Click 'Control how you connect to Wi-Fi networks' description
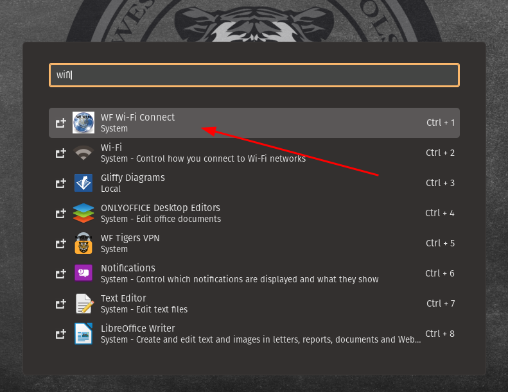 (221, 158)
